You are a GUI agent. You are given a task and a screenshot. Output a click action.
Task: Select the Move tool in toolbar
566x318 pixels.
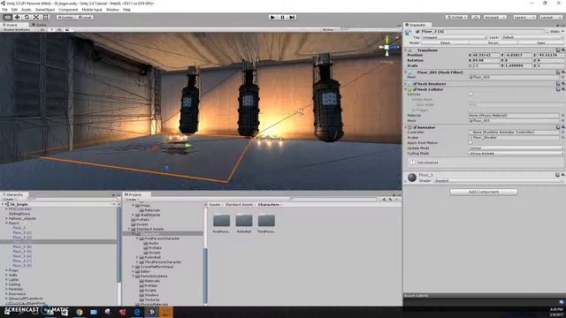pyautogui.click(x=17, y=18)
